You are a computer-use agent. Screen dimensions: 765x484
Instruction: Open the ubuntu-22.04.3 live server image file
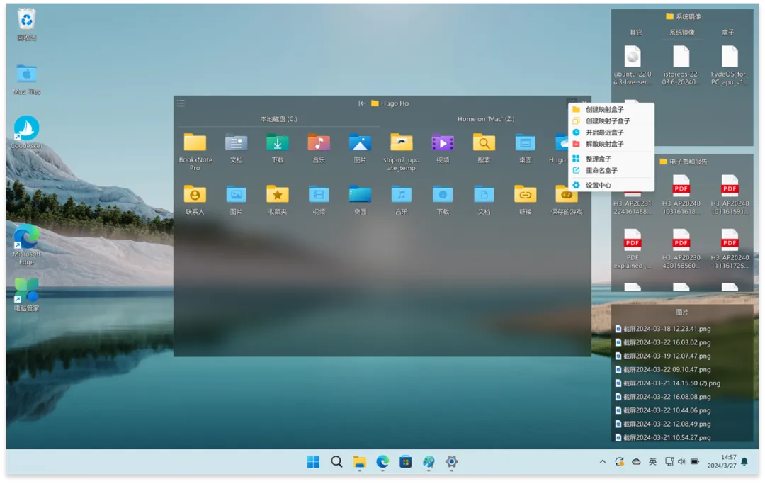pyautogui.click(x=633, y=57)
